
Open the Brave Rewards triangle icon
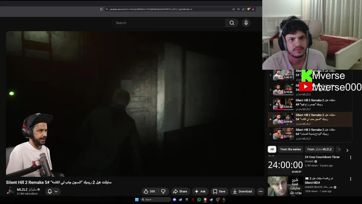pos(253,9)
